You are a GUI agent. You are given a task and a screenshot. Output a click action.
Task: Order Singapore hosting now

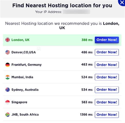pos(107,102)
